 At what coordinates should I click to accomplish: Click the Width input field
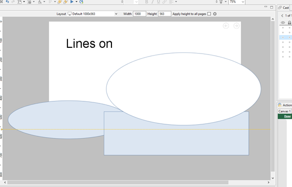[139, 14]
